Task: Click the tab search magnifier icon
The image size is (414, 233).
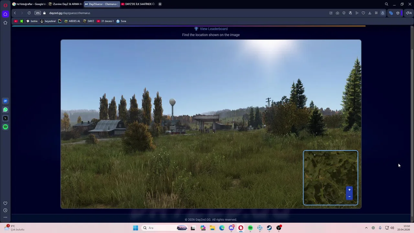Action: tap(387, 4)
